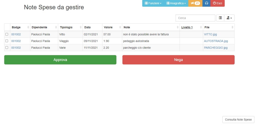
Task: Click the Consulta Note Spese button
Action: click(238, 120)
